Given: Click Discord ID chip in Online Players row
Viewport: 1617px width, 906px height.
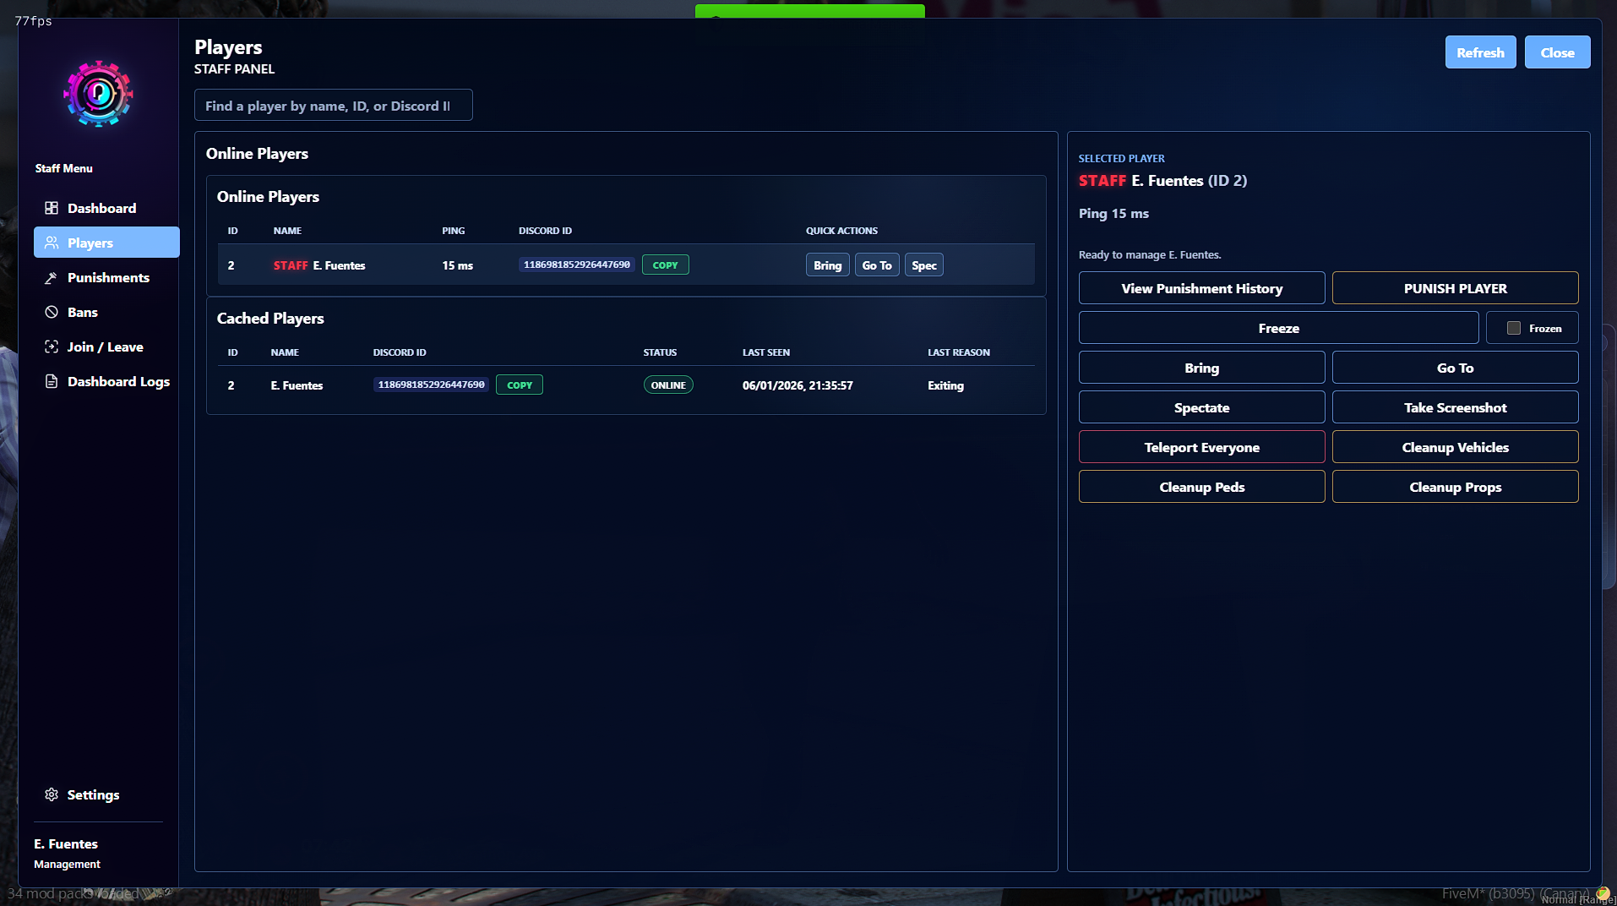Looking at the screenshot, I should click(577, 265).
